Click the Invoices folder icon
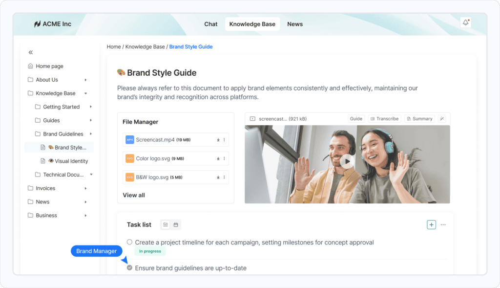The image size is (500, 288). pos(30,188)
